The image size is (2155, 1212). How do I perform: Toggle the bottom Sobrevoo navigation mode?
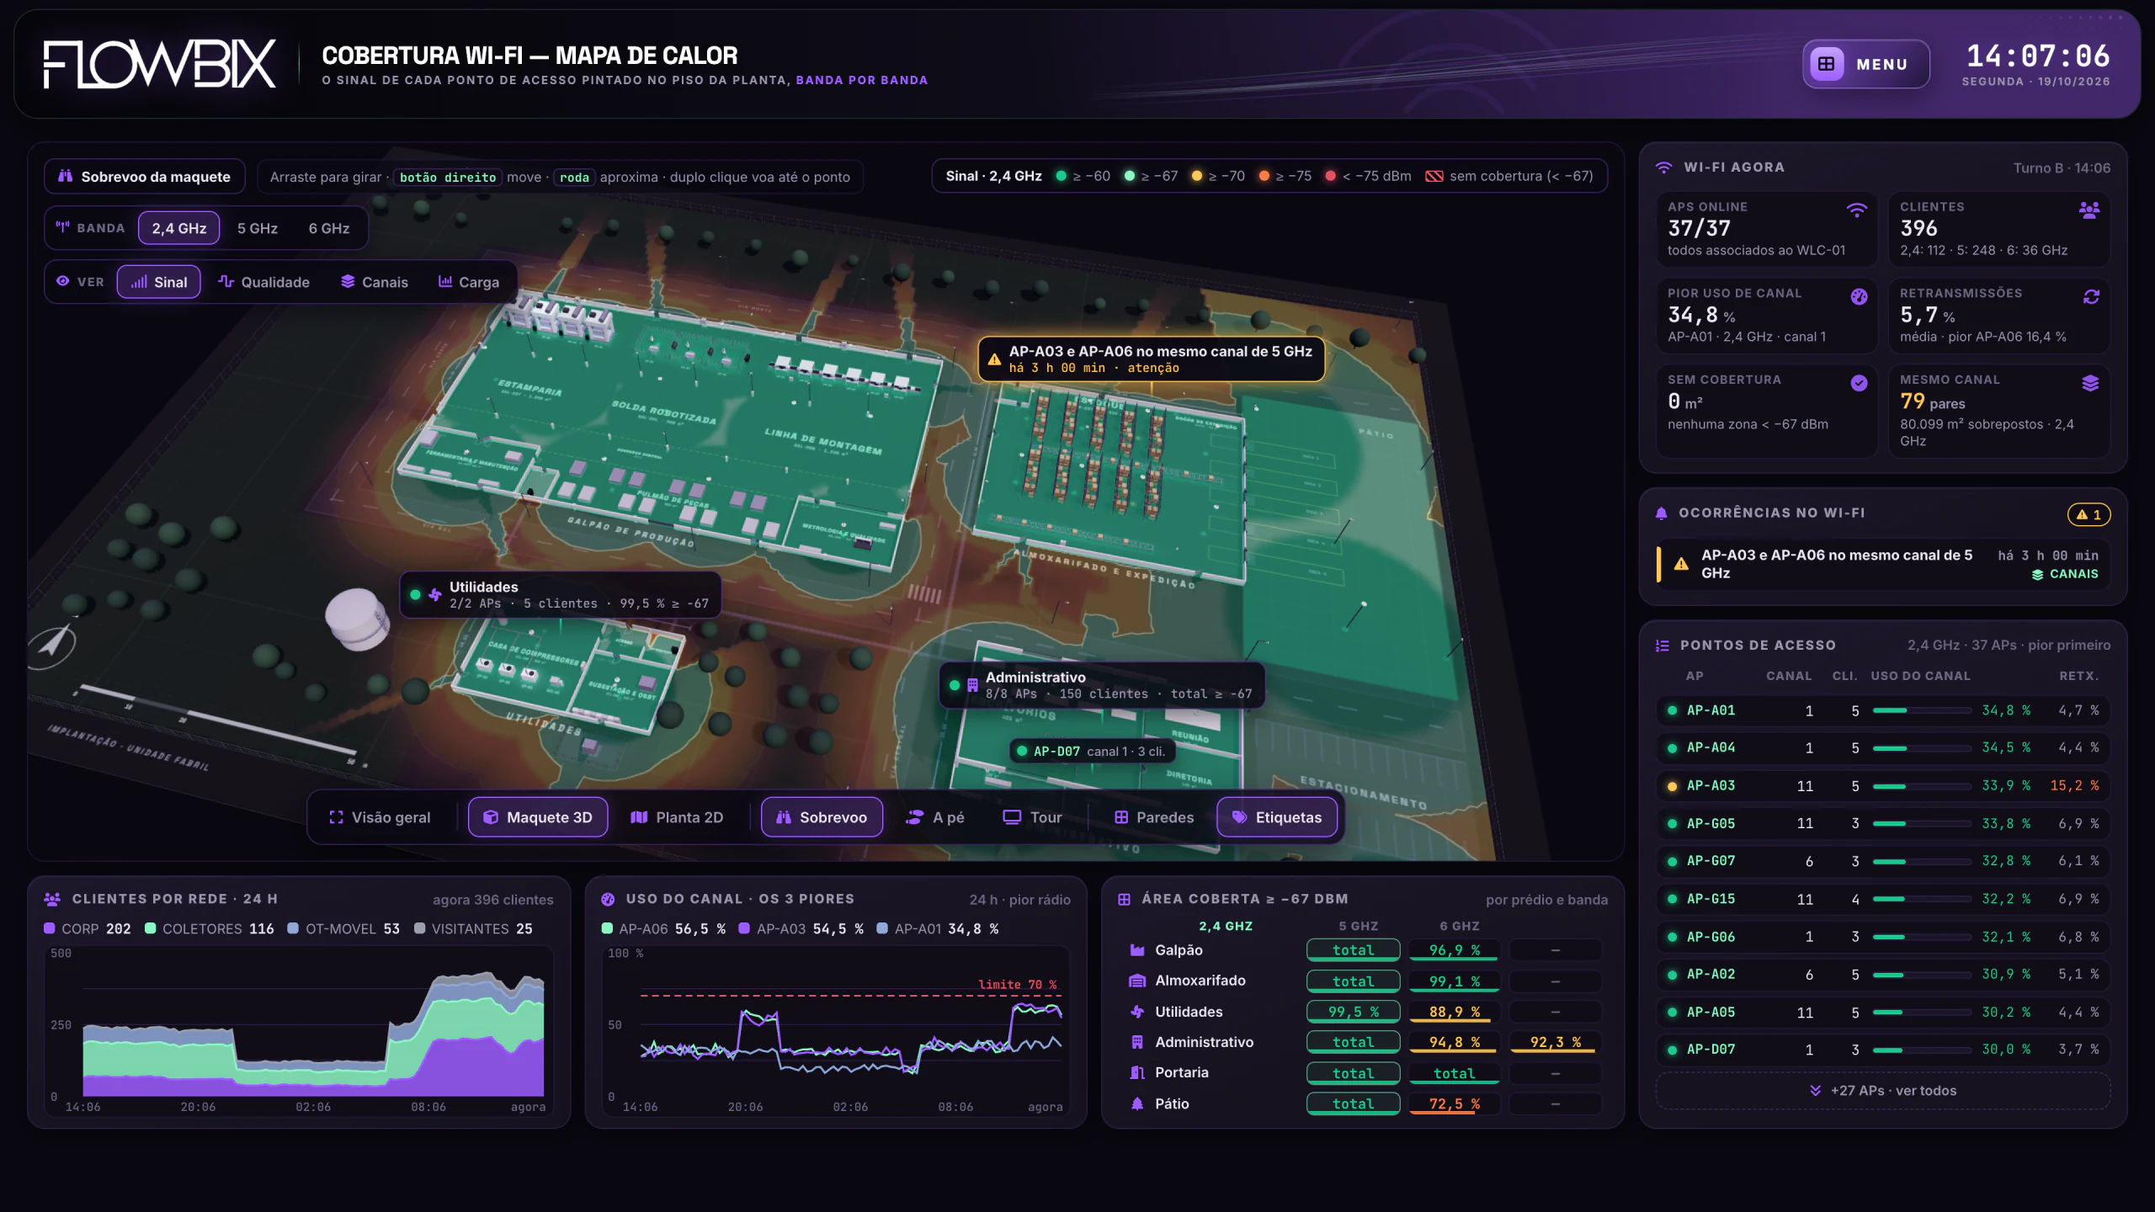822,817
